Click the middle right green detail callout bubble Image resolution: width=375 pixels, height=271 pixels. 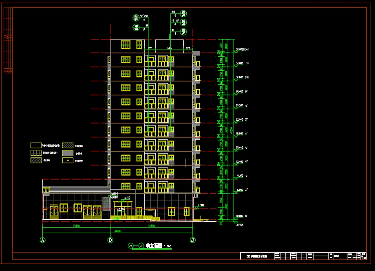click(x=183, y=22)
